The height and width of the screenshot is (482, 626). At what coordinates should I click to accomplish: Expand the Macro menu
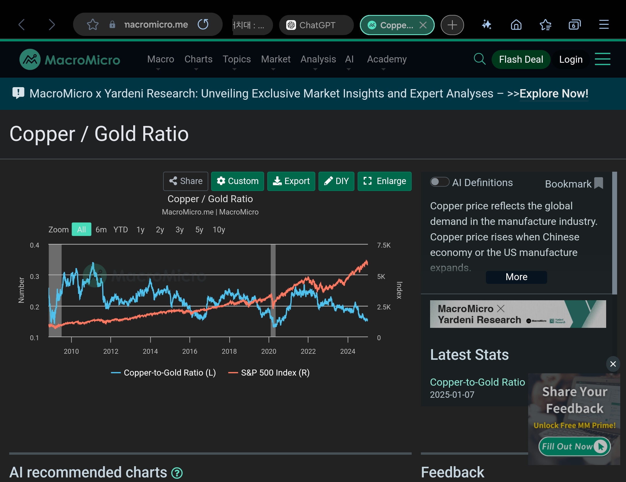point(161,60)
